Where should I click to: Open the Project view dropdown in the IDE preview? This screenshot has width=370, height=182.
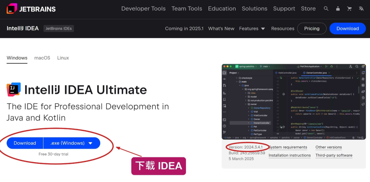point(234,73)
